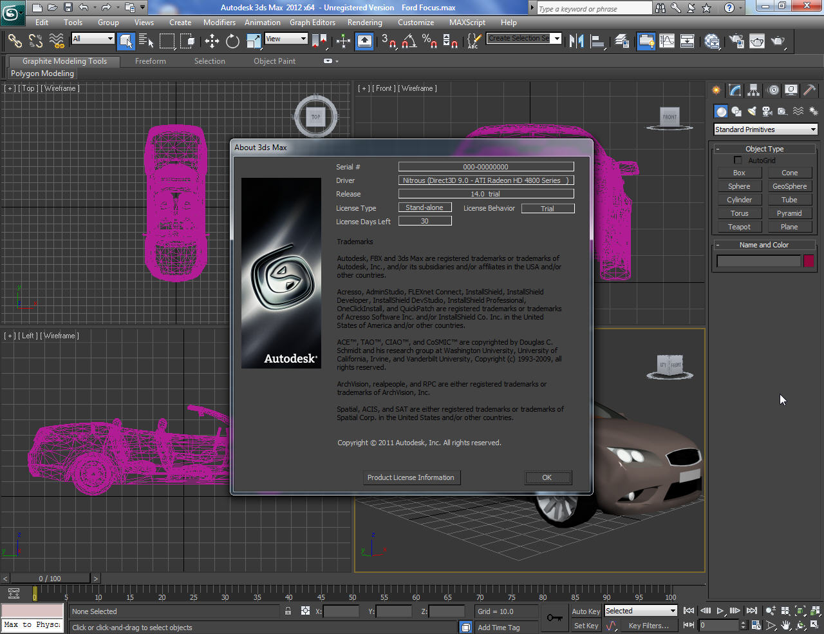
Task: Click the Teapot primitive button
Action: 739,227
